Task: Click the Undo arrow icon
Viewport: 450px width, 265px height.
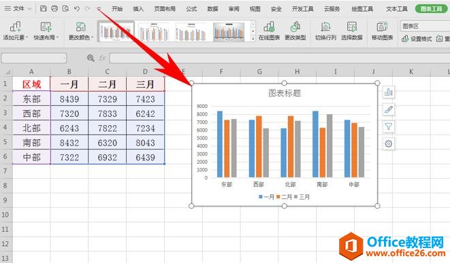Action: pyautogui.click(x=77, y=9)
